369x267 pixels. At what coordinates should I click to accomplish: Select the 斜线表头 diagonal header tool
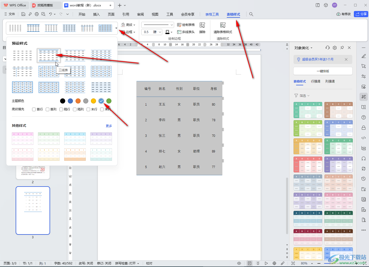coord(186,32)
